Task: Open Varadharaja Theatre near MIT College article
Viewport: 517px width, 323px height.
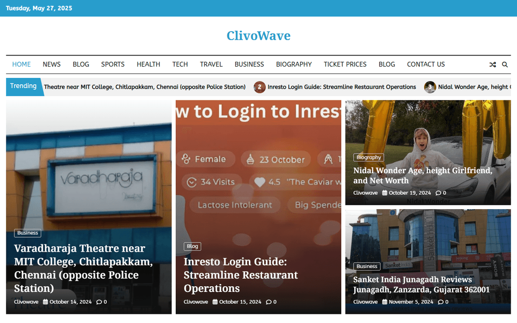Action: pyautogui.click(x=83, y=268)
